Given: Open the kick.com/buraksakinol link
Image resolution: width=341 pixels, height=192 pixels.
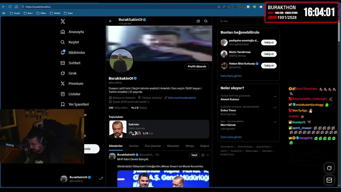Looking at the screenshot, I should (182, 98).
